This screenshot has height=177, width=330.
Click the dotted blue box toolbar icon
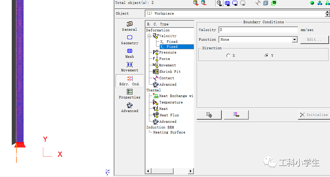[266, 3]
